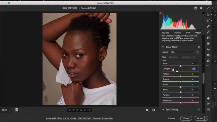The width and height of the screenshot is (217, 122).
Task: Select the Hand tool
Action: pyautogui.click(x=208, y=98)
